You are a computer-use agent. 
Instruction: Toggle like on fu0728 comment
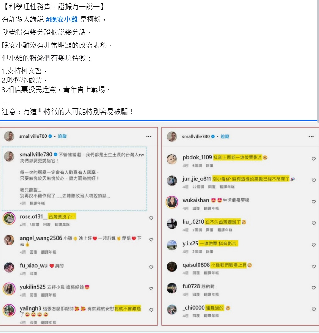(x=313, y=288)
